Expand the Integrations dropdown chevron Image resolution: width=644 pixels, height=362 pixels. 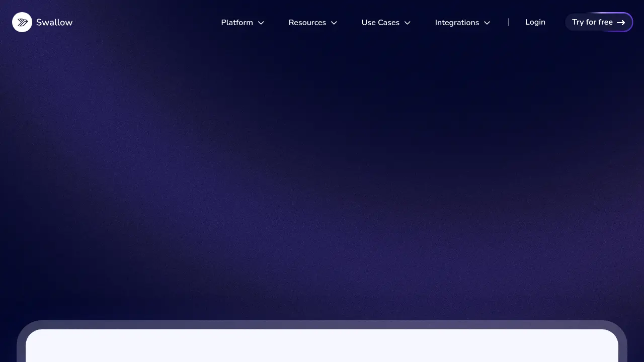[487, 23]
